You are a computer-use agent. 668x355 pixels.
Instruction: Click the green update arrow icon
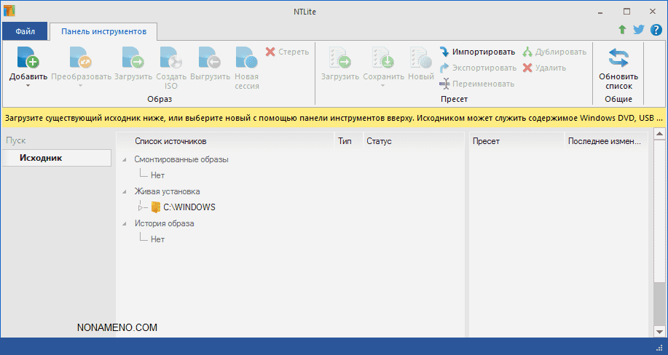[622, 31]
